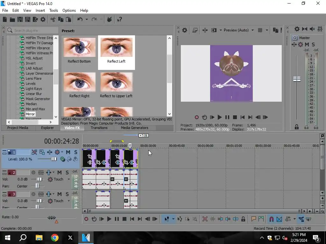Image resolution: width=326 pixels, height=244 pixels.
Task: Open track 2 Touch automation mode dropdown
Action: coord(69,179)
